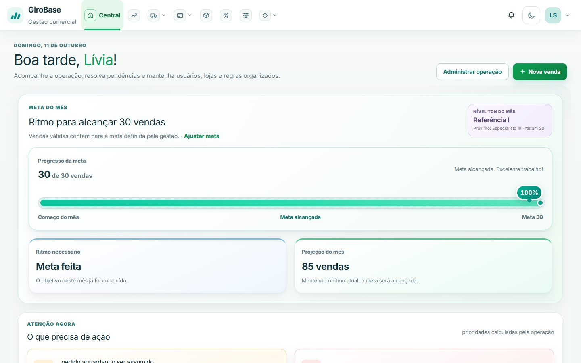Viewport: 581px width, 363px height.
Task: Expand the chevron beside the truck icon
Action: (163, 15)
